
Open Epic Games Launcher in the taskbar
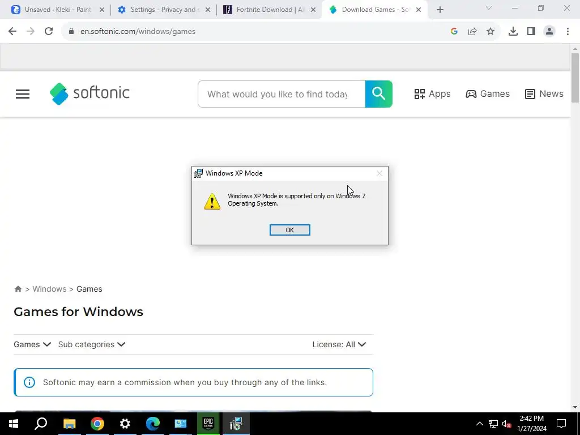[x=208, y=424]
